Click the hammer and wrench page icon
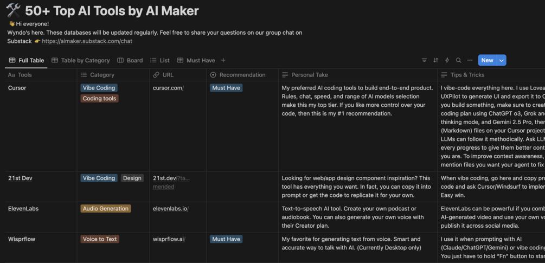The height and width of the screenshot is (263, 545). (x=13, y=10)
